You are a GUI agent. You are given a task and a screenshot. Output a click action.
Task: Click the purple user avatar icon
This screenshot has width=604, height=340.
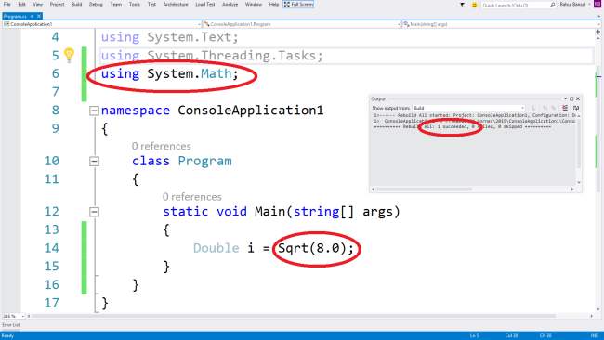coord(597,4)
